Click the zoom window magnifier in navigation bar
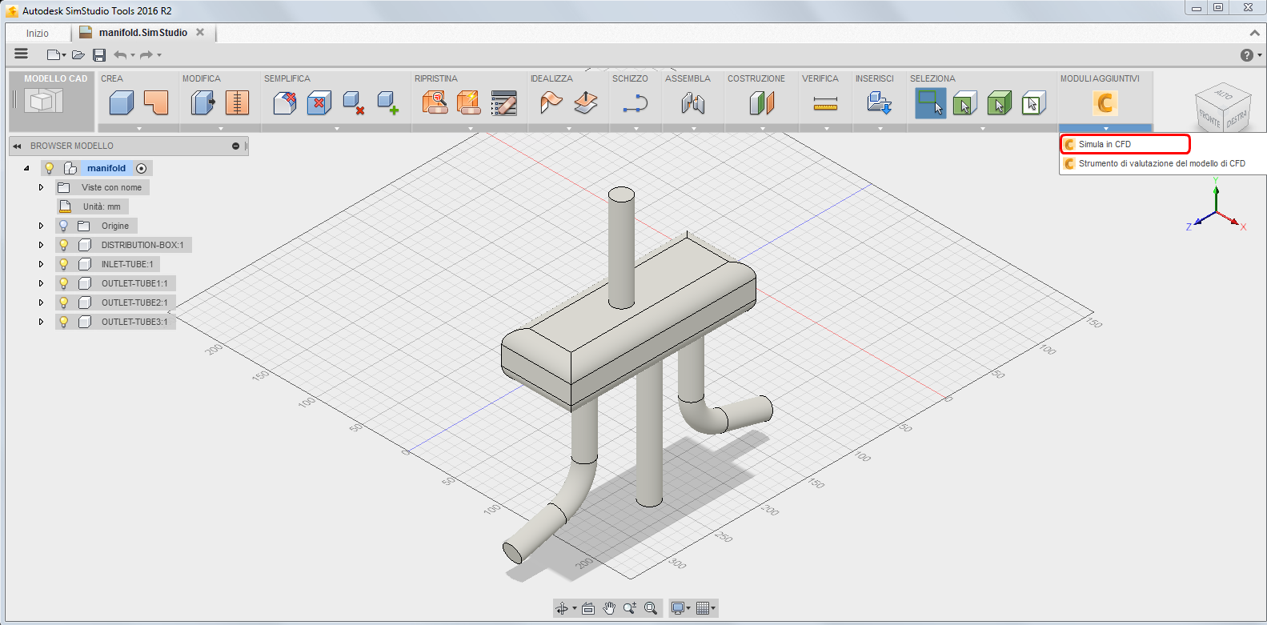This screenshot has height=625, width=1267. coord(651,608)
